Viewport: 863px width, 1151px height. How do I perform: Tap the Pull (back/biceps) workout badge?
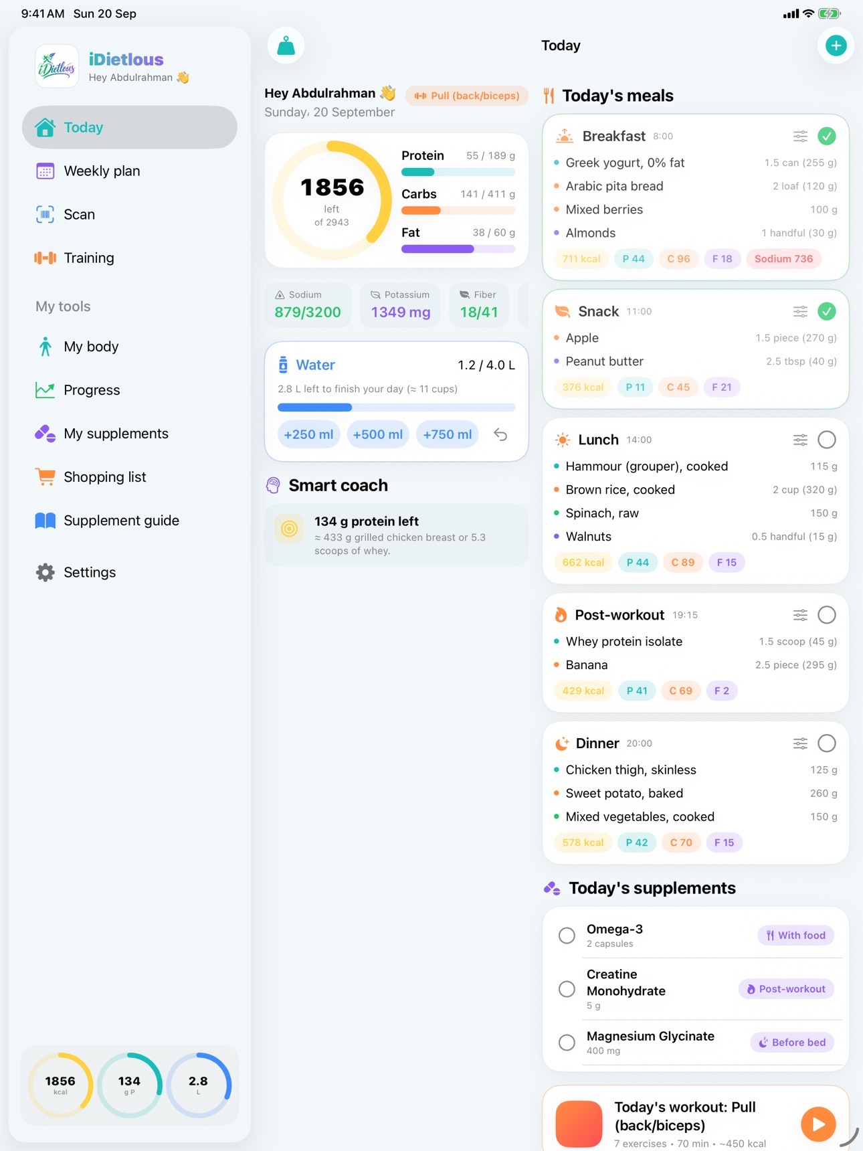[x=467, y=96]
